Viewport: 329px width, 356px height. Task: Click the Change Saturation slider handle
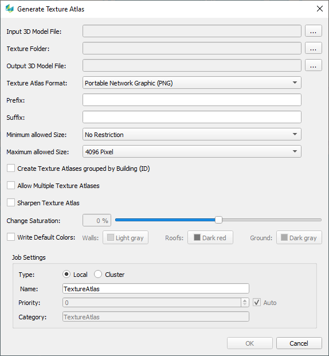coord(218,220)
